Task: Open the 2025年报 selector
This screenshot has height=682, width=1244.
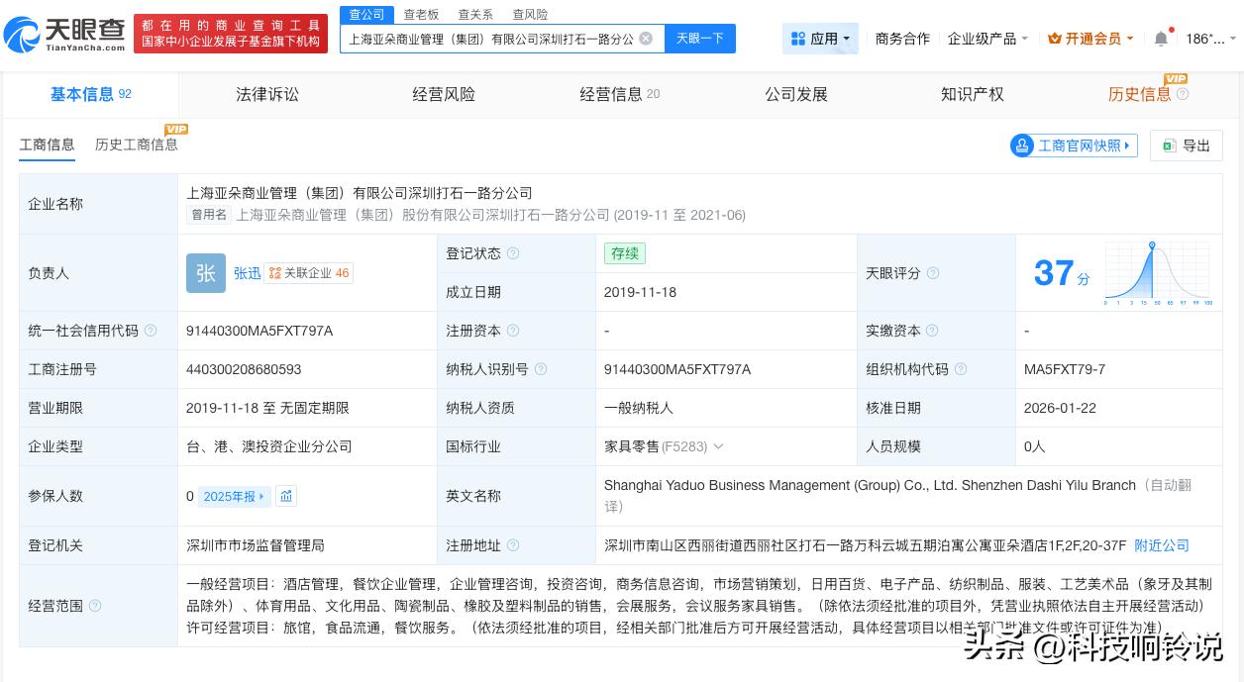Action: tap(235, 496)
